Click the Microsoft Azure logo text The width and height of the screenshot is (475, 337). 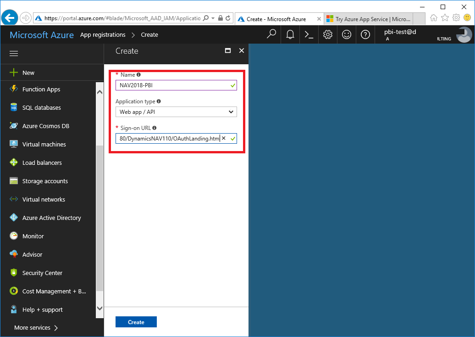click(42, 35)
